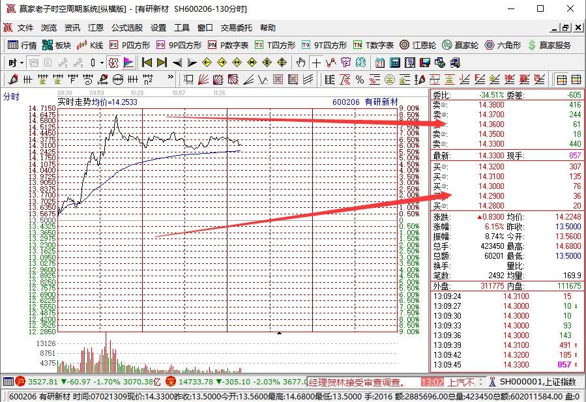
Task: Click the yellow diamond horizontal expand icon
Action: pos(237,63)
